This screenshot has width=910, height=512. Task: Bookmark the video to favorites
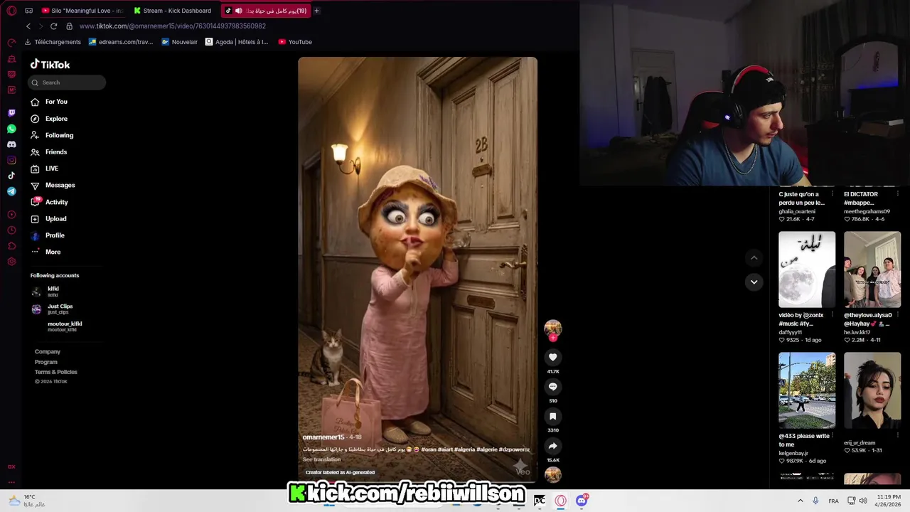click(x=553, y=417)
